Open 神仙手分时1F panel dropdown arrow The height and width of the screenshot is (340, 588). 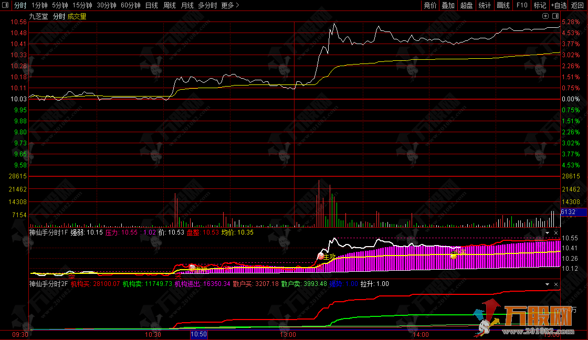[x=548, y=232]
